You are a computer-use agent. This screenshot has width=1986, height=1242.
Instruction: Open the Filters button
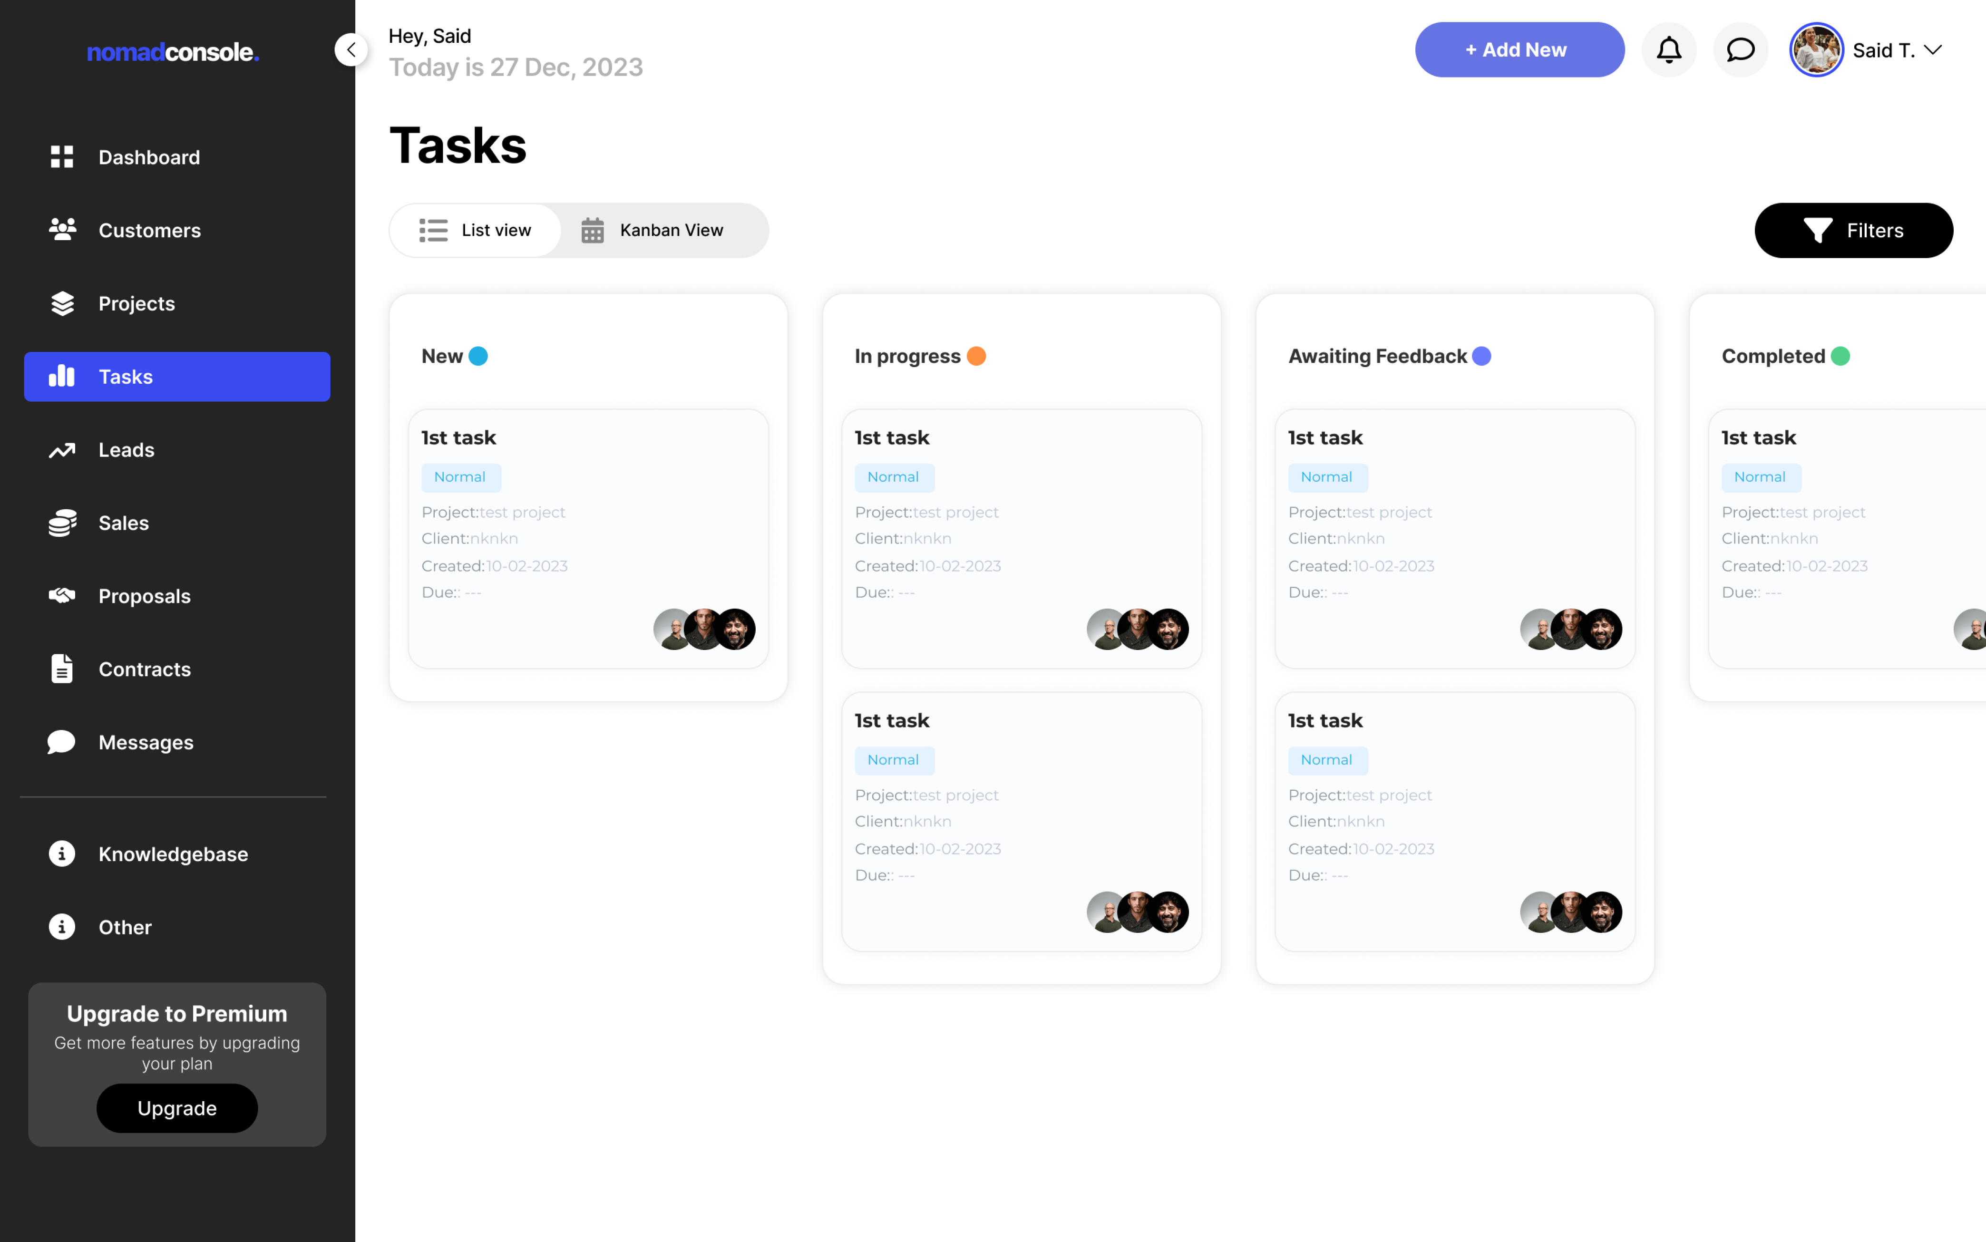[x=1853, y=230]
